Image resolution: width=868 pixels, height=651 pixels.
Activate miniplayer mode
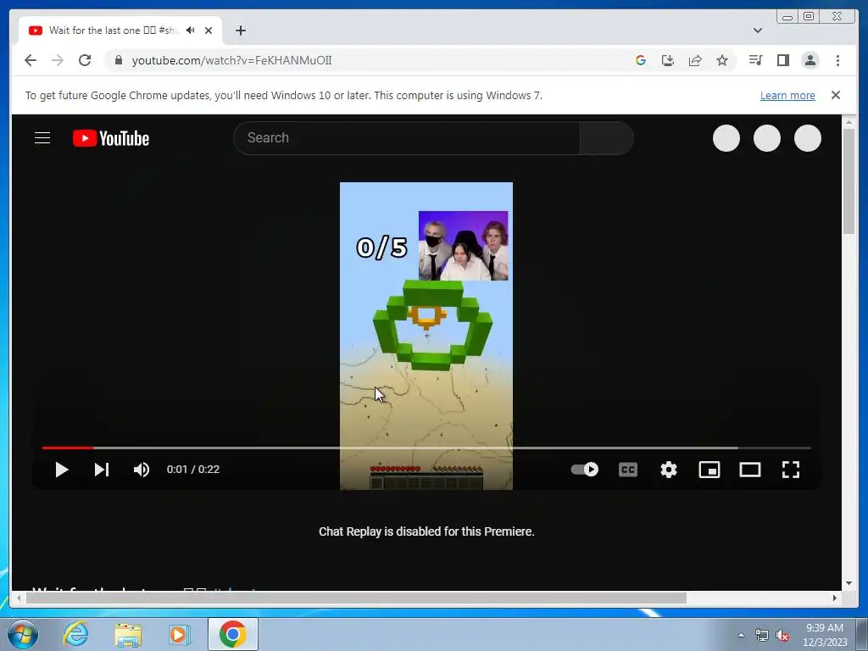709,470
